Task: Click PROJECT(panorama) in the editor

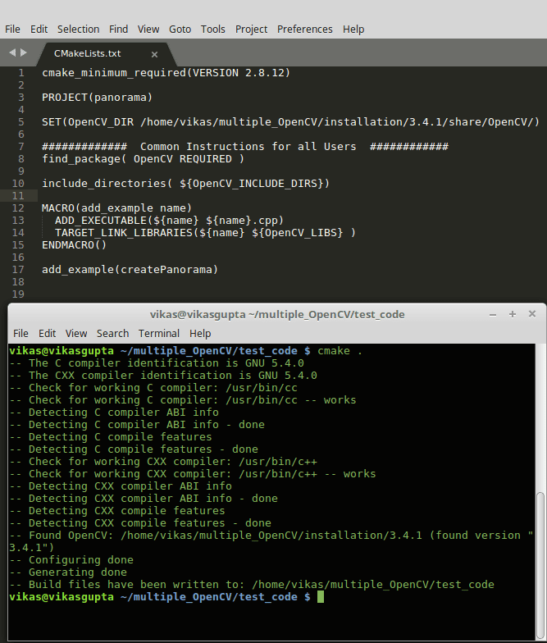Action: (97, 97)
